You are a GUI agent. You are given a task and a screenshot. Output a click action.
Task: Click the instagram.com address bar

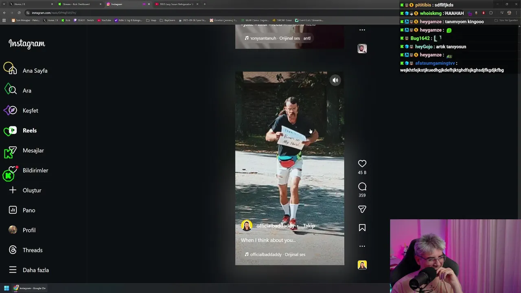click(244, 13)
